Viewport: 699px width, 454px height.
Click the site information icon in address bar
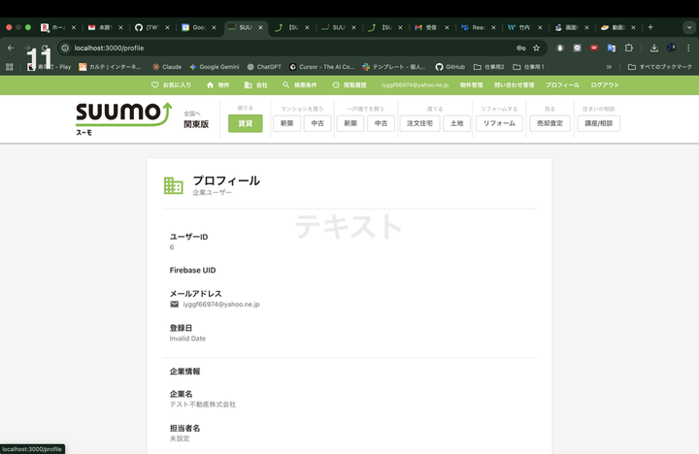coord(65,48)
